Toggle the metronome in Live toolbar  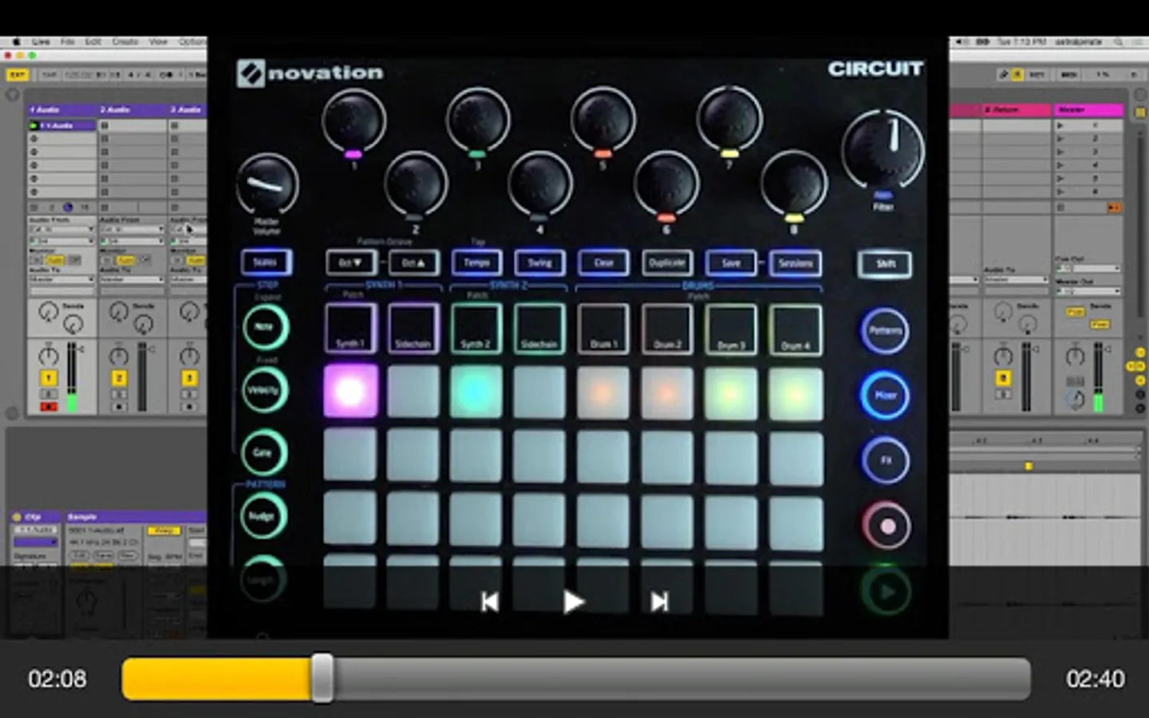click(x=167, y=75)
